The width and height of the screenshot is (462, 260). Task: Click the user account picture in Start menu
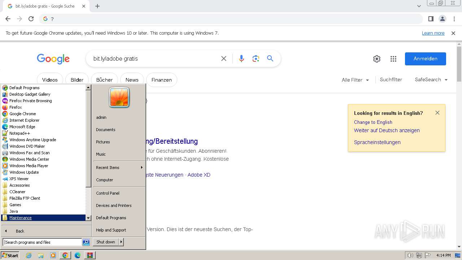tap(119, 97)
